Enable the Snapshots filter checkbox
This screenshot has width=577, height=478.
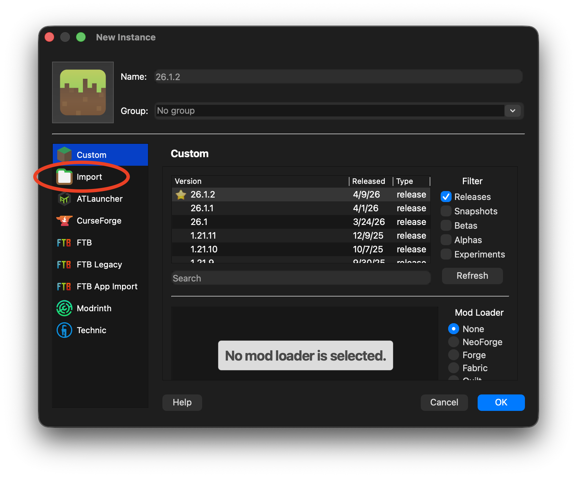(x=446, y=211)
